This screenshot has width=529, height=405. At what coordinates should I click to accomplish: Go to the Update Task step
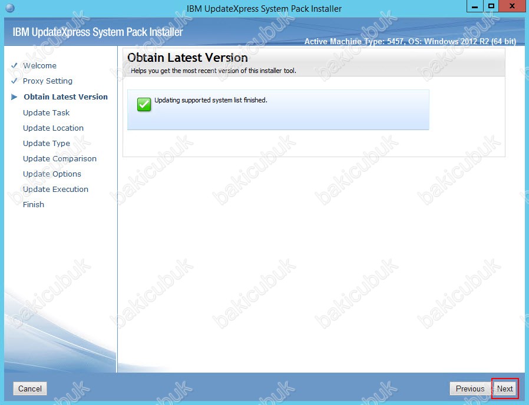46,112
